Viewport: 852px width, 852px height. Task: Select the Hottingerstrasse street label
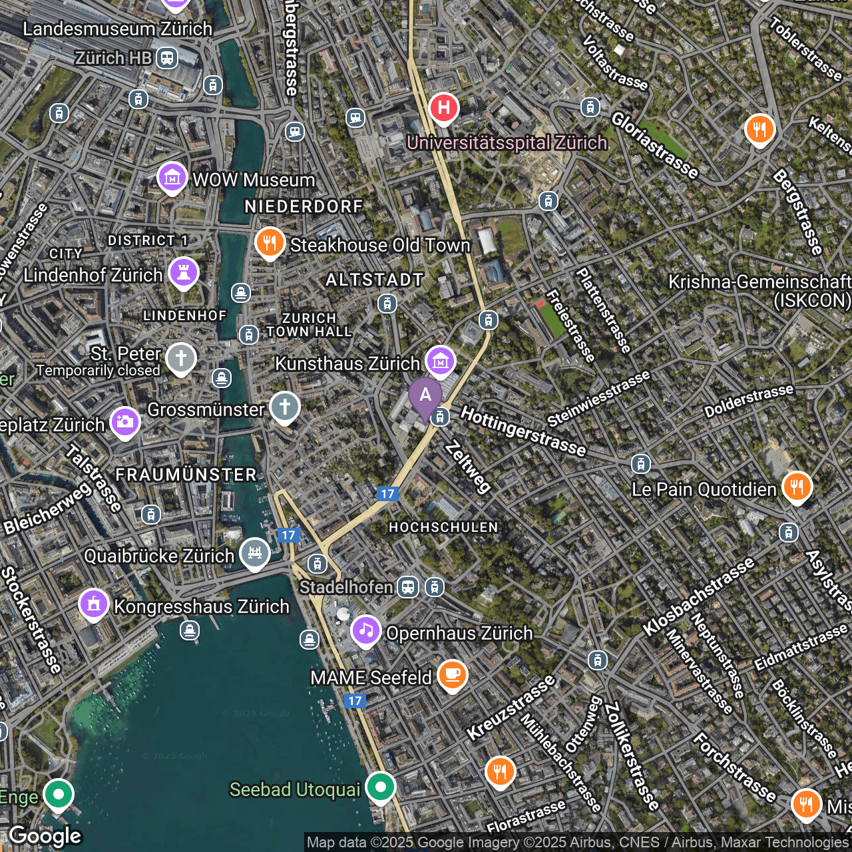523,432
